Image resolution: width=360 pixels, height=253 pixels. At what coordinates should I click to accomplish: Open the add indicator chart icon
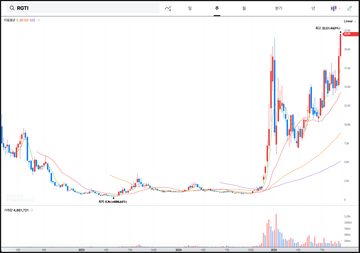(x=168, y=8)
